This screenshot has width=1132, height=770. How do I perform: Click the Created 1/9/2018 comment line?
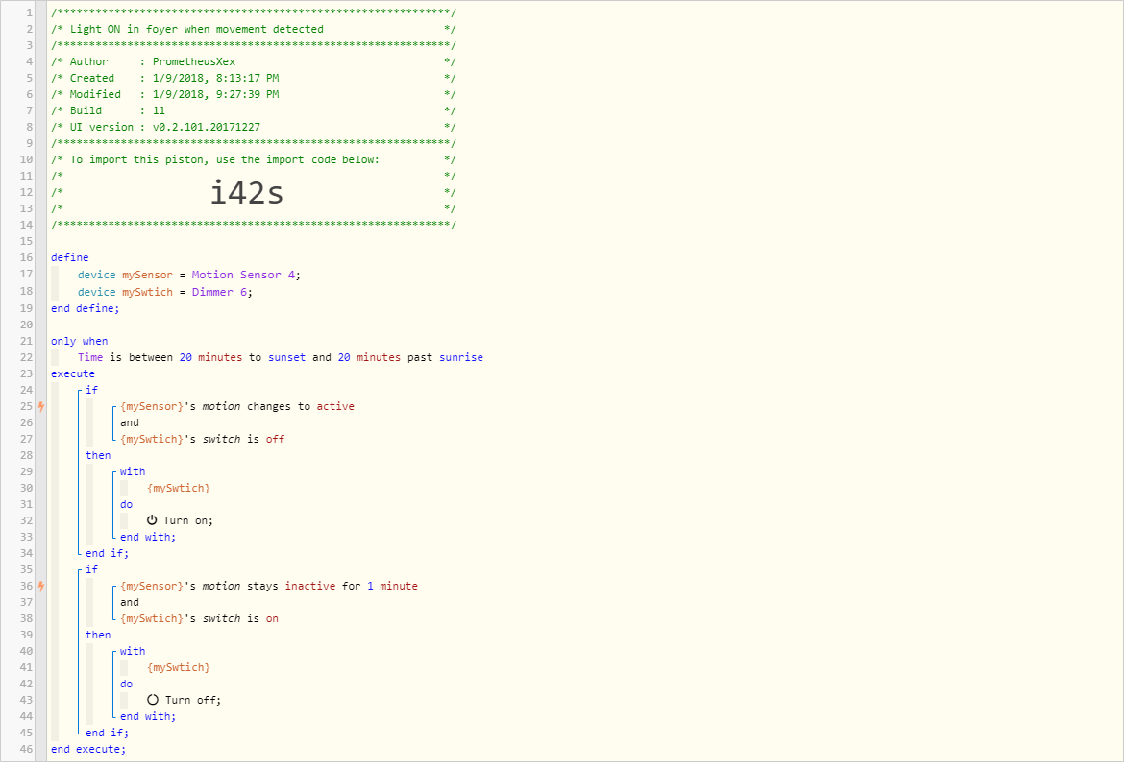[x=254, y=79]
